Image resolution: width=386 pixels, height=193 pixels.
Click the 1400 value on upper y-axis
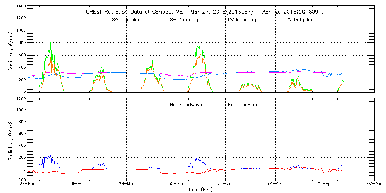click(20, 7)
